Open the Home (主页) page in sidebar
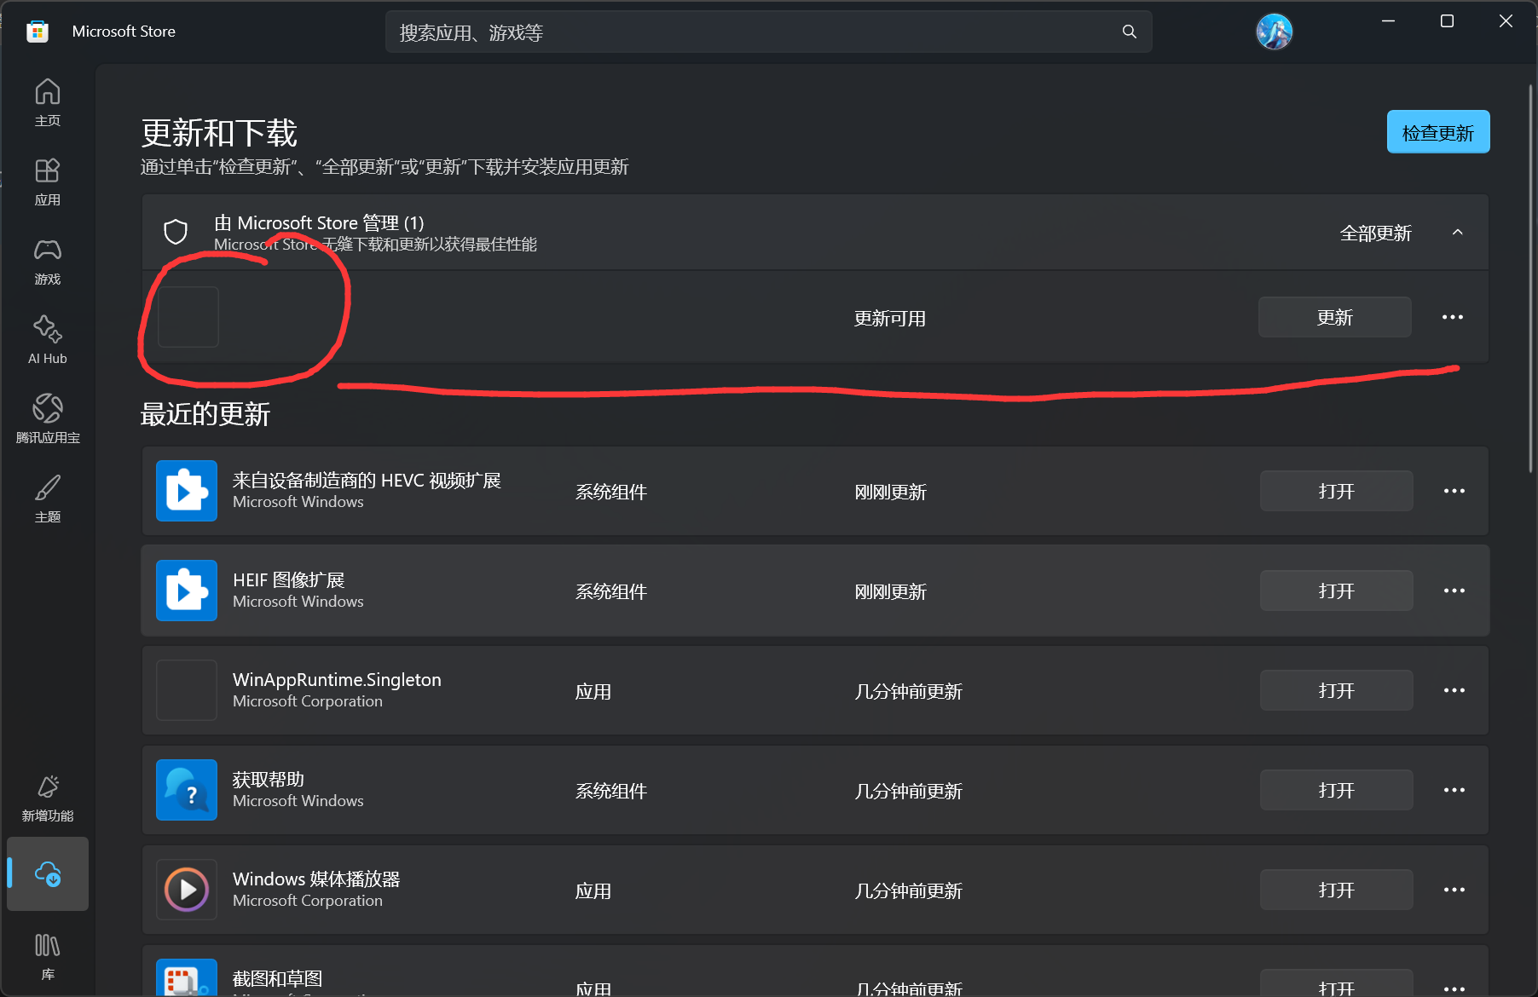This screenshot has width=1538, height=997. click(48, 102)
